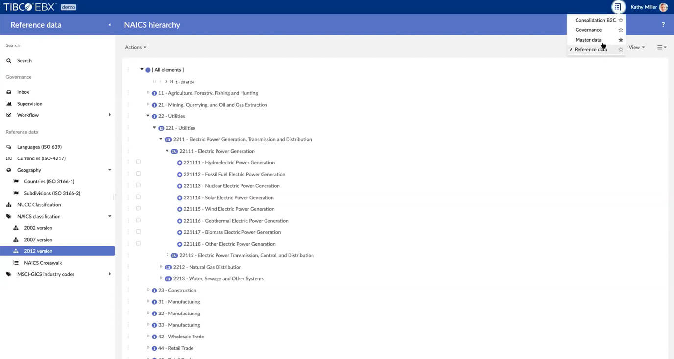Click 42 - Wholesale Trade tree entry
The height and width of the screenshot is (359, 674).
click(181, 337)
